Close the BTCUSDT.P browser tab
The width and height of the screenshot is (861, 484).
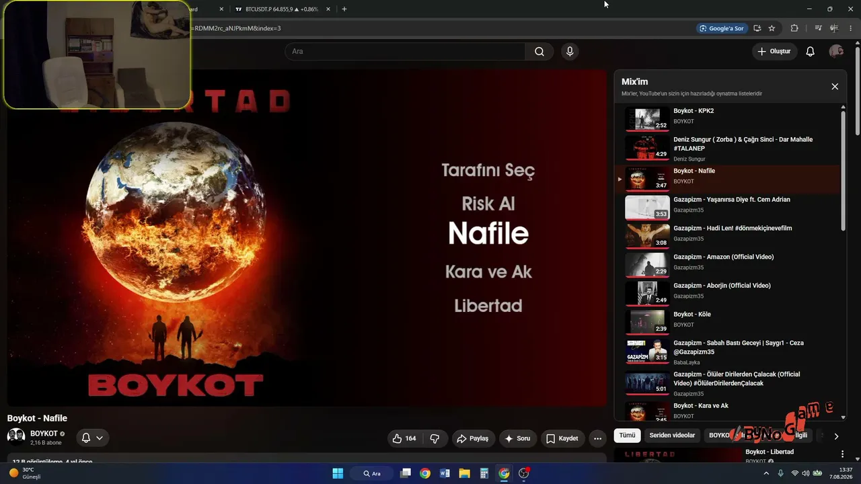click(328, 9)
